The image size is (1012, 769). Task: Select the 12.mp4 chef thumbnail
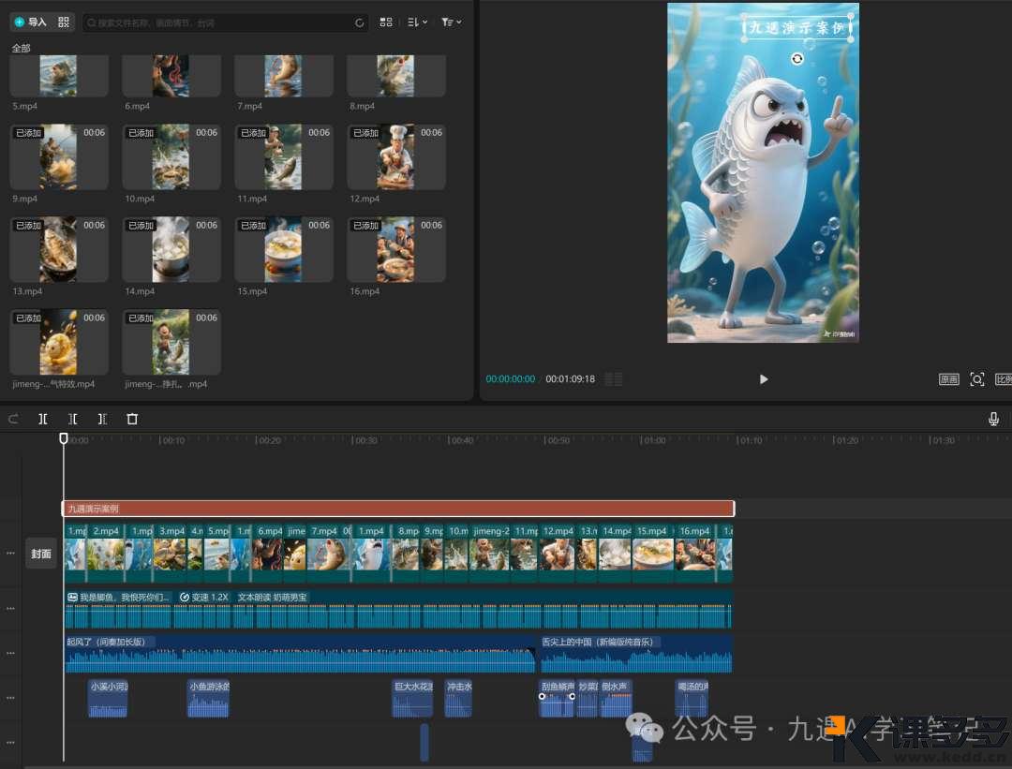pos(396,156)
